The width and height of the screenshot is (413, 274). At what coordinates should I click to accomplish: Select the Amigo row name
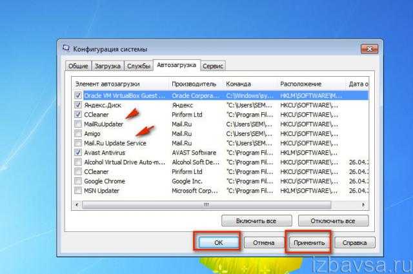(x=92, y=133)
